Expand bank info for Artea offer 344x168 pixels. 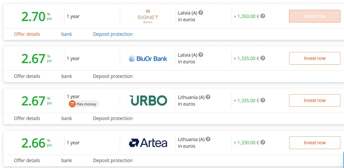[67, 161]
